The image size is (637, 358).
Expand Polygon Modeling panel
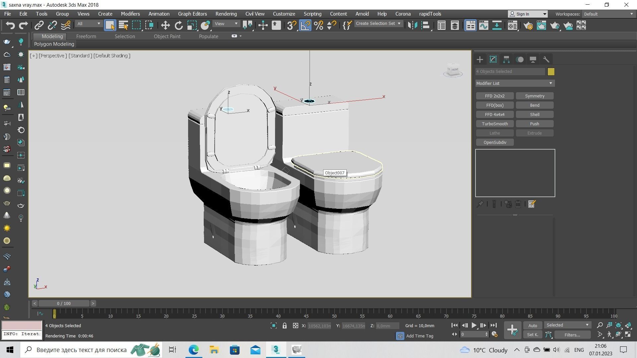[x=54, y=44]
